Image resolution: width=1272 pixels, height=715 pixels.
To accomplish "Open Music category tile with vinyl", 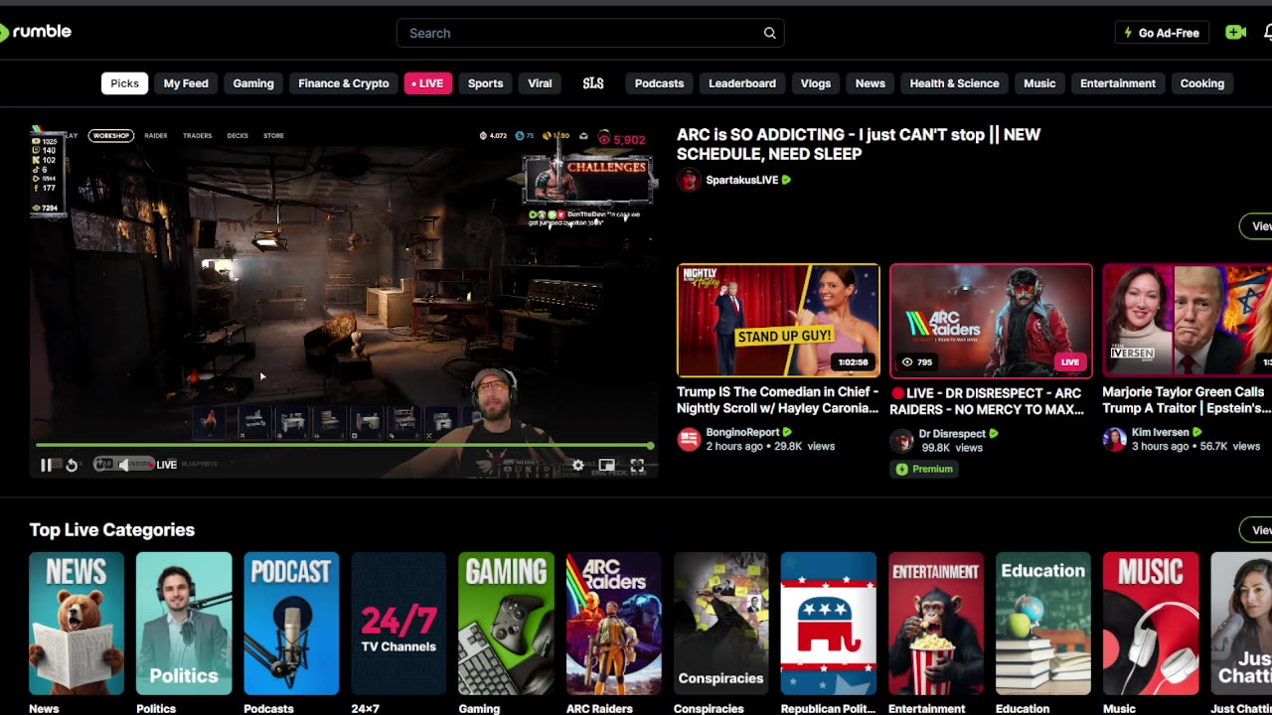I will pos(1150,624).
